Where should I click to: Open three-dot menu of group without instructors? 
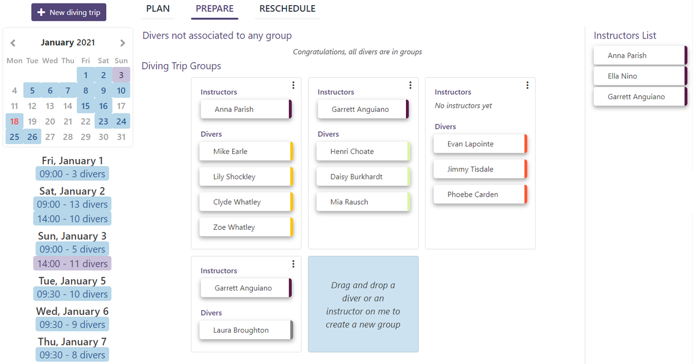tap(527, 85)
